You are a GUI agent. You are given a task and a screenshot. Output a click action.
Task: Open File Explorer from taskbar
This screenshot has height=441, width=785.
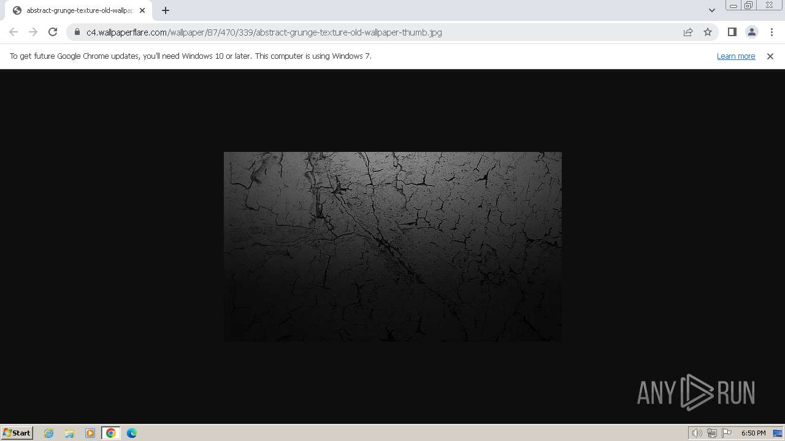(x=69, y=433)
